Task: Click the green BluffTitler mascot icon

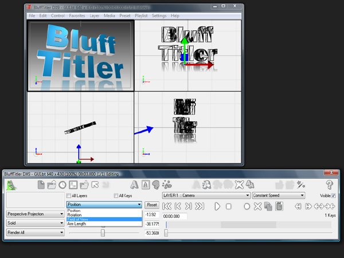Action: click(11, 185)
